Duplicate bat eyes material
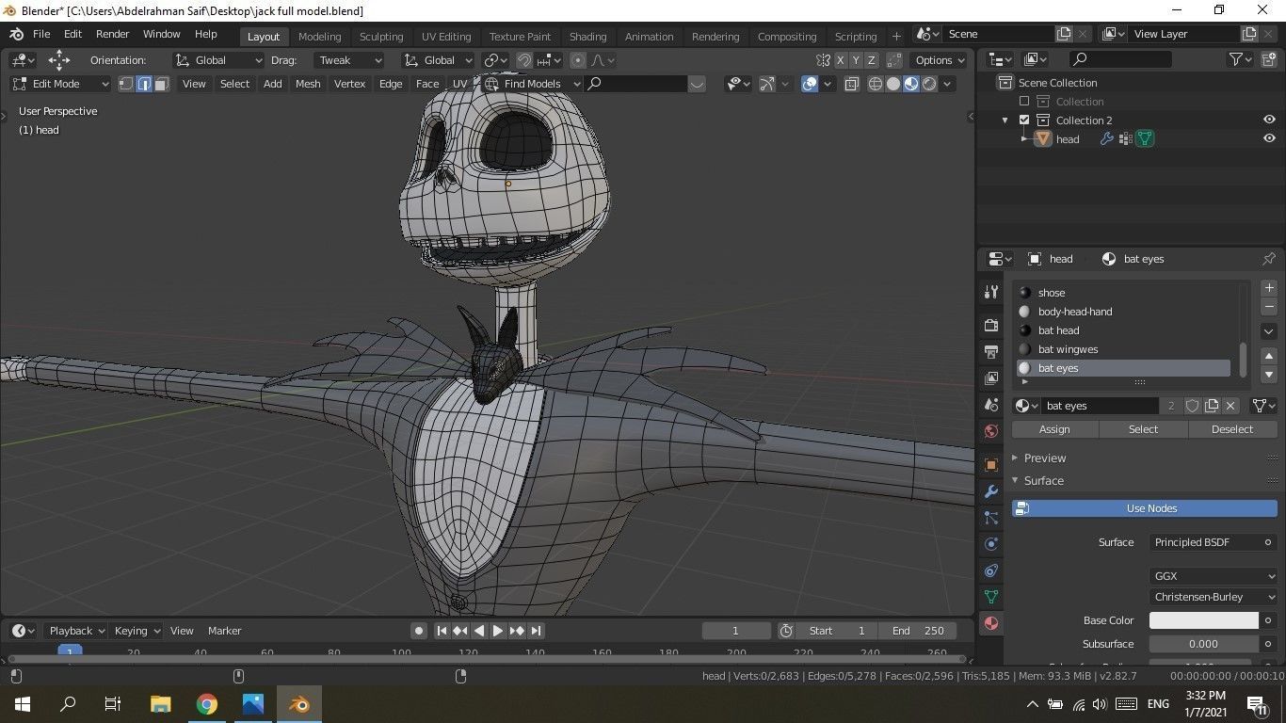Screen dimensions: 1286x723 click(1212, 406)
